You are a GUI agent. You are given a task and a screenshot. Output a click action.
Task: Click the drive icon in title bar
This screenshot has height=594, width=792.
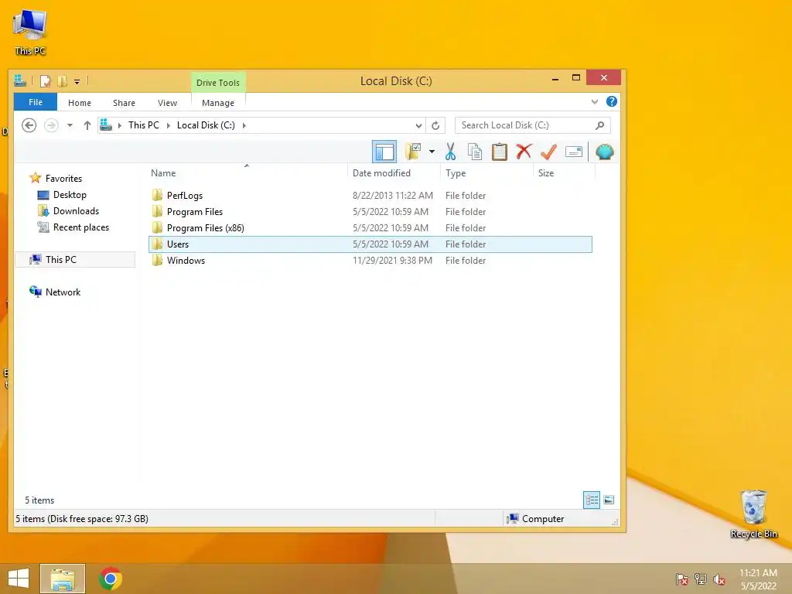click(x=20, y=80)
